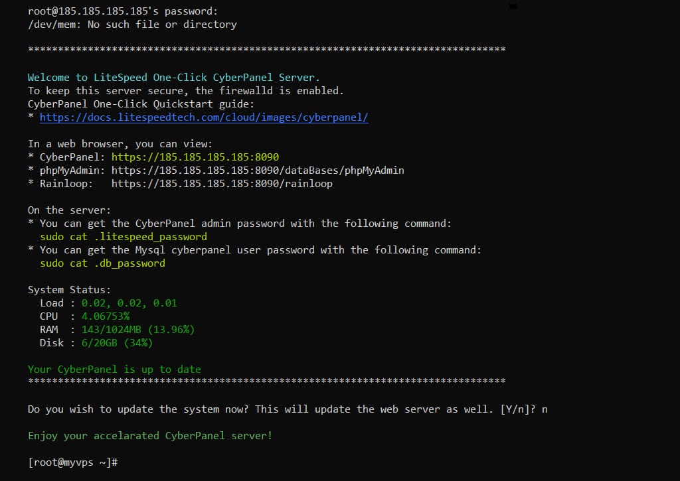
Task: Open the CyberPanel URL on port 8090
Action: 195,157
